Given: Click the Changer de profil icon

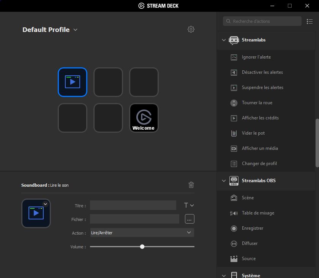Looking at the screenshot, I should (234, 164).
